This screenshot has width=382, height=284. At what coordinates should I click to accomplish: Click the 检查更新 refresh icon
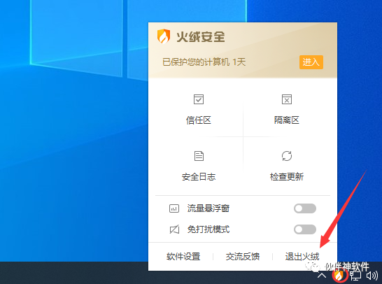287,156
